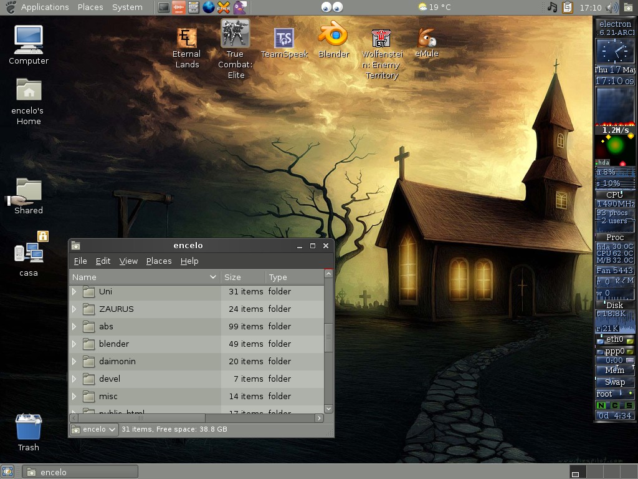Open the 19 °C weather applet

tap(434, 7)
